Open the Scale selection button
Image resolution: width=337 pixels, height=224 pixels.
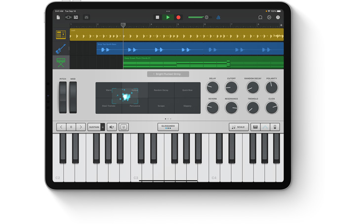[239, 127]
